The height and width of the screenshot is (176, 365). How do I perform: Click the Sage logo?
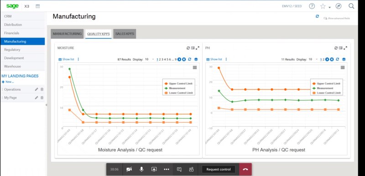coord(12,6)
